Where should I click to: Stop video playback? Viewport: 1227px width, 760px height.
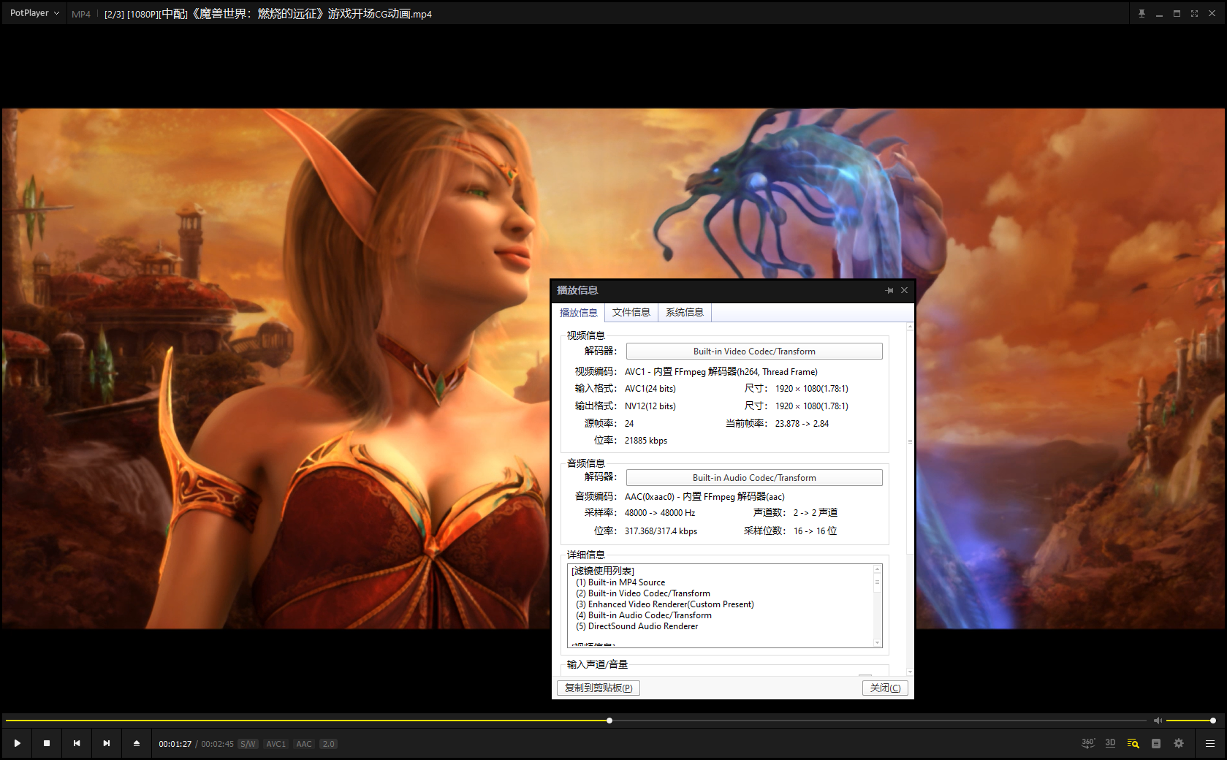tap(47, 743)
